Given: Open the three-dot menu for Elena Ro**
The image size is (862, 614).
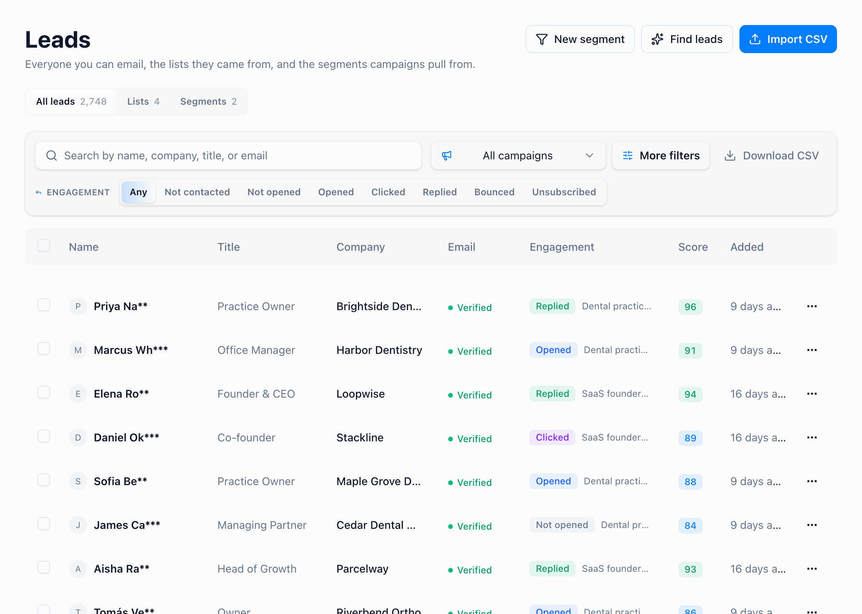Looking at the screenshot, I should (812, 394).
